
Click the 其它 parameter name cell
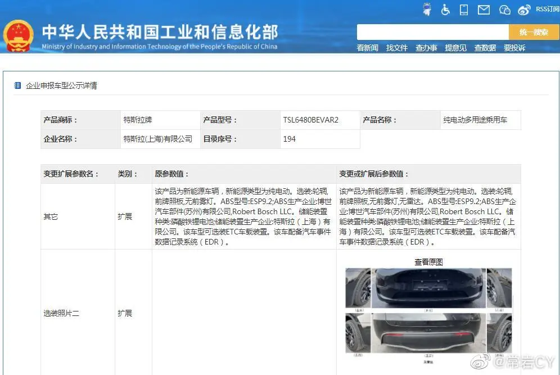click(x=78, y=216)
